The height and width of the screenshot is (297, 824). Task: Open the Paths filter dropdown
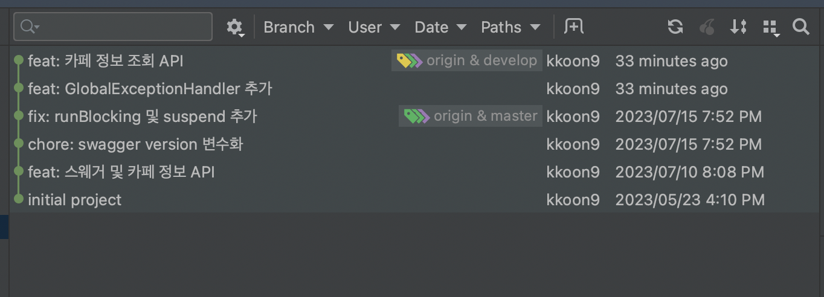click(x=510, y=27)
